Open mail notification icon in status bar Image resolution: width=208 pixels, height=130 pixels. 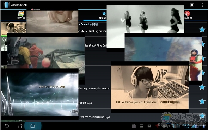149,126
